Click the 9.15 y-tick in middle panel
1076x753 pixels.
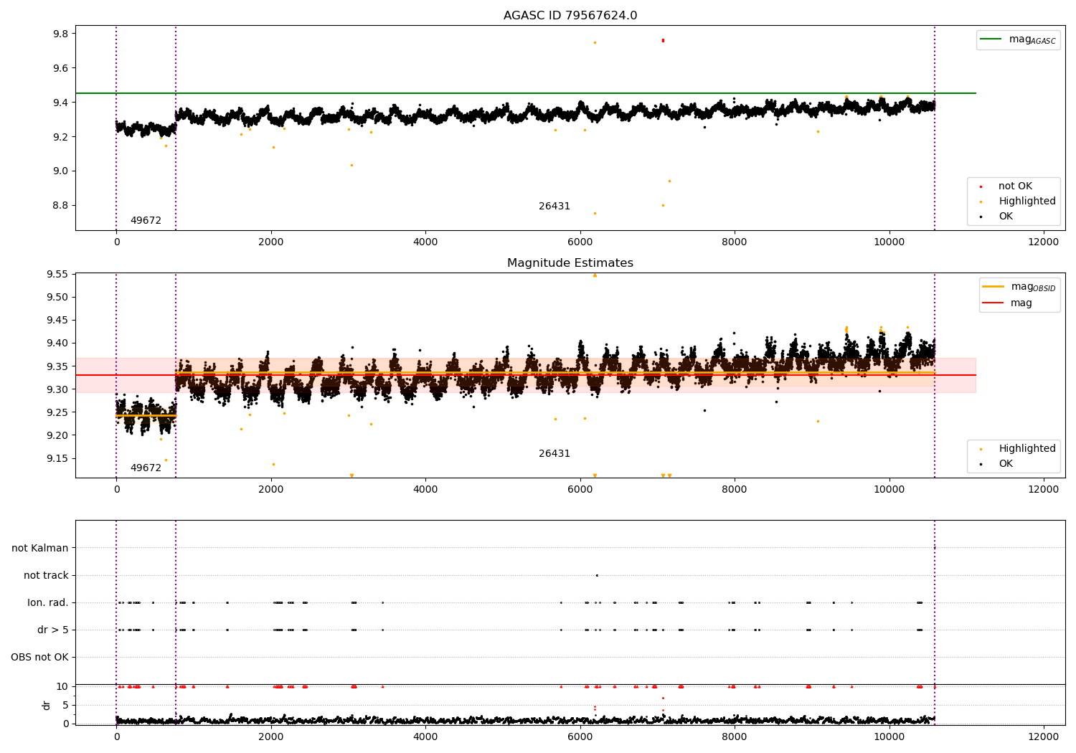58,459
